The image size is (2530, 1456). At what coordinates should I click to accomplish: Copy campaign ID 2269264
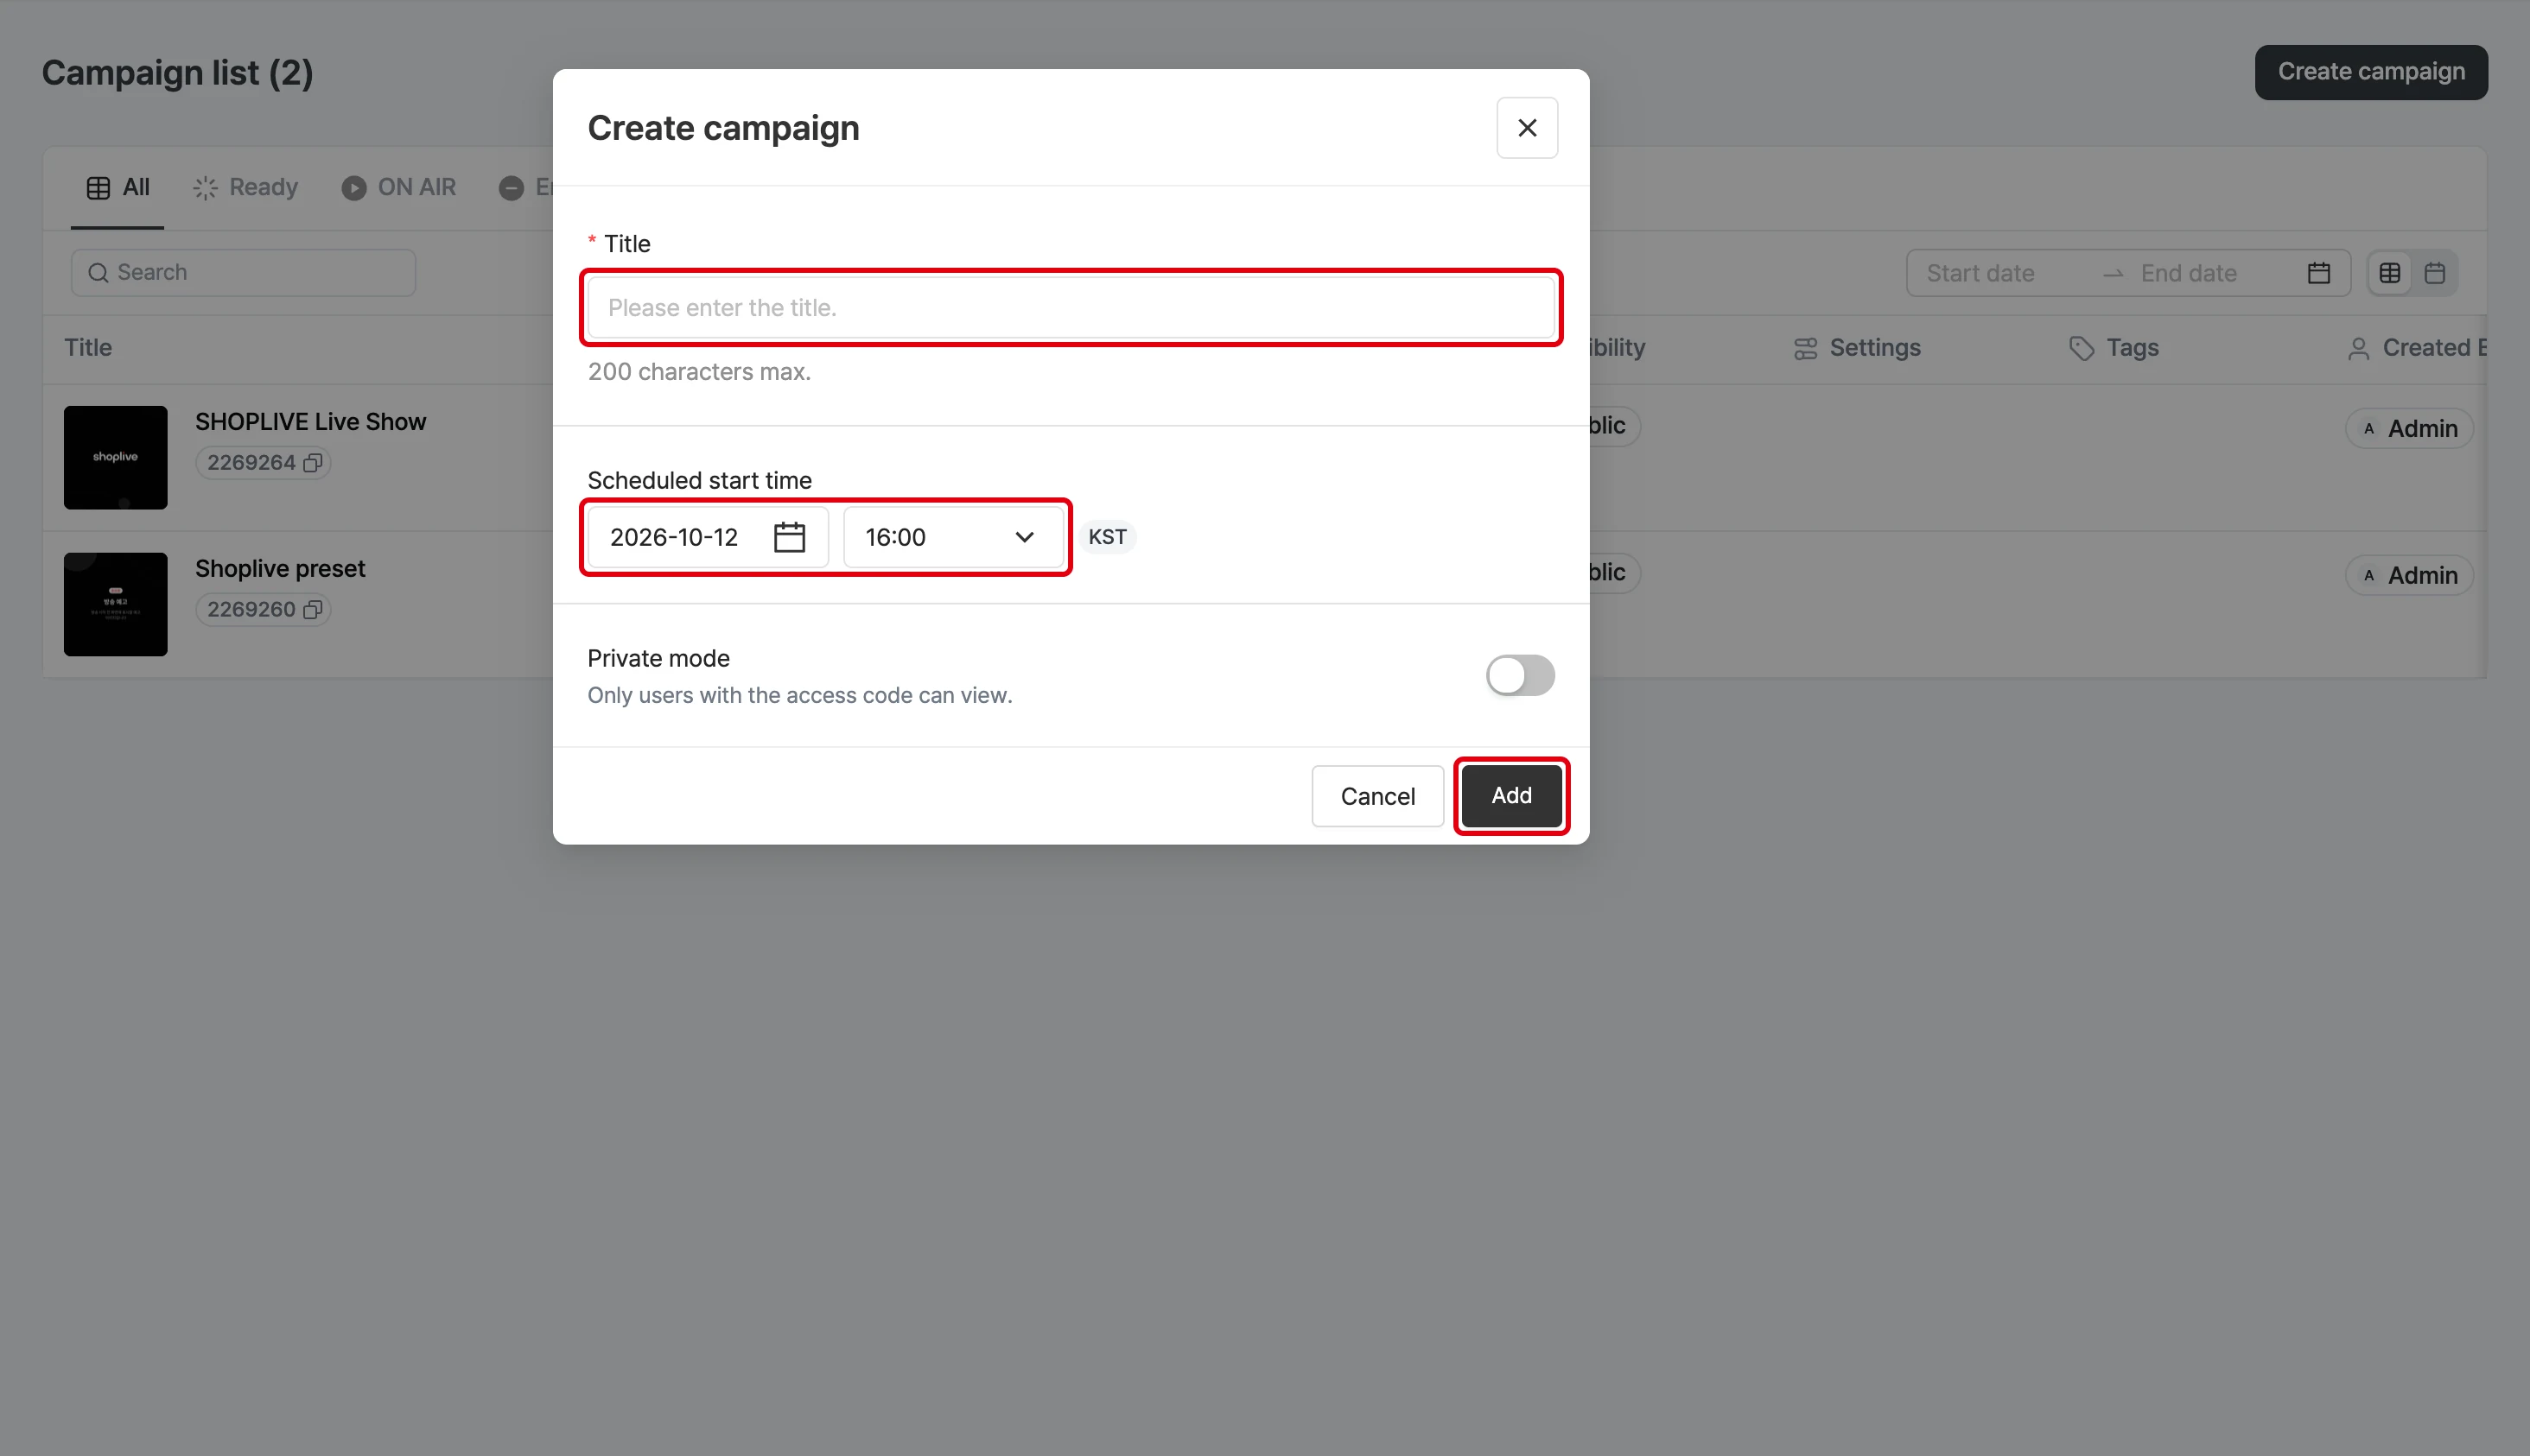pyautogui.click(x=313, y=463)
